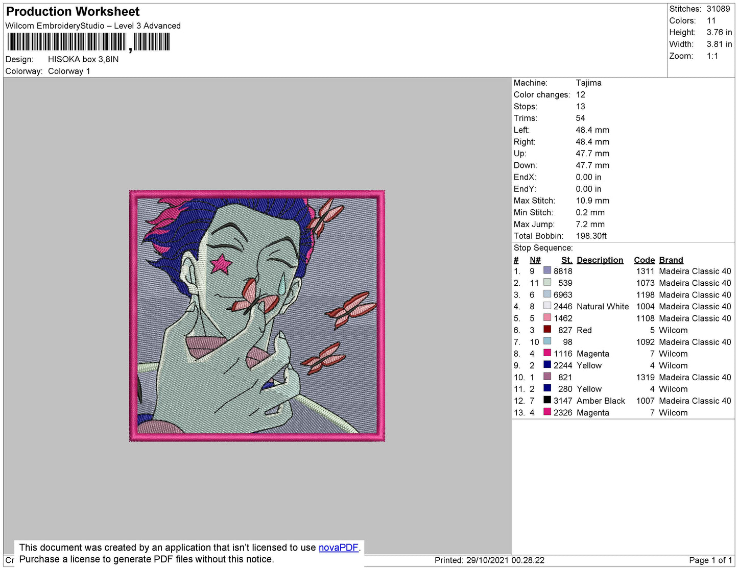Viewport: 738px width, 570px height.
Task: Select the Height value '3.76 in'
Action: (x=720, y=32)
